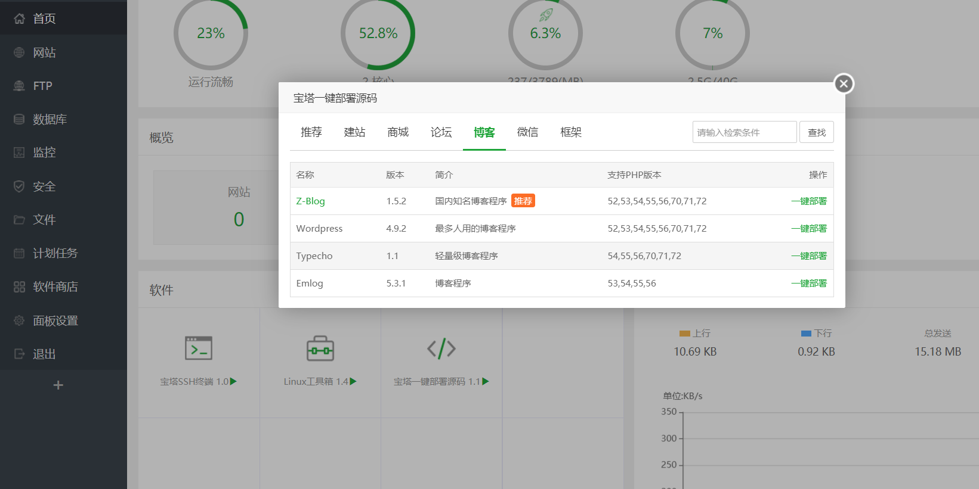Image resolution: width=979 pixels, height=489 pixels.
Task: Click the FTP icon in sidebar
Action: [19, 86]
